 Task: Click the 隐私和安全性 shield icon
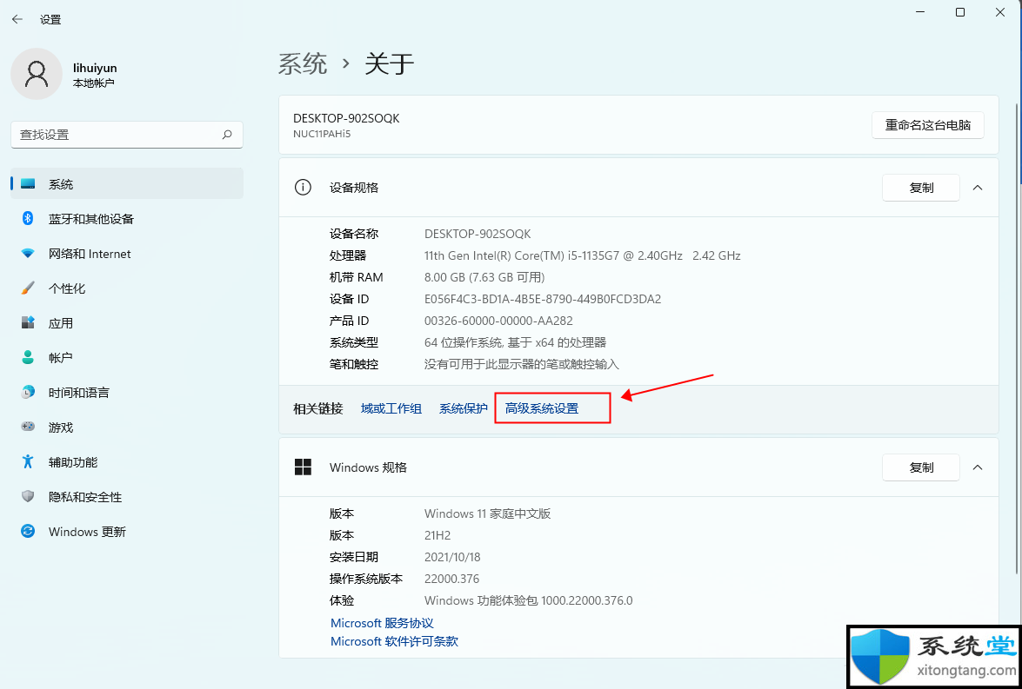click(x=28, y=497)
